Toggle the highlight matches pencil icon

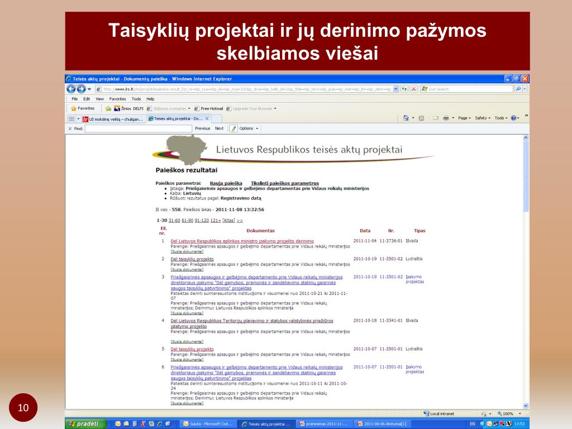tap(233, 128)
